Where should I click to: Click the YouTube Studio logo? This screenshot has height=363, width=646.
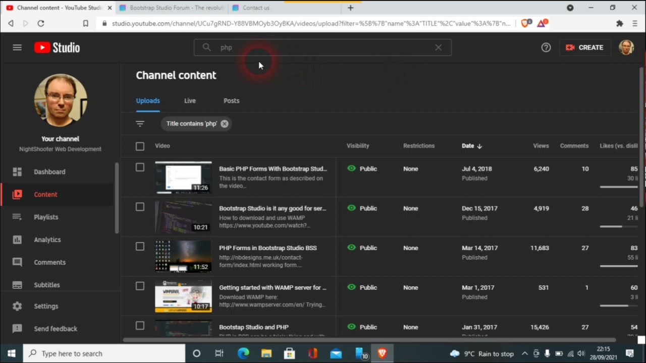point(57,47)
